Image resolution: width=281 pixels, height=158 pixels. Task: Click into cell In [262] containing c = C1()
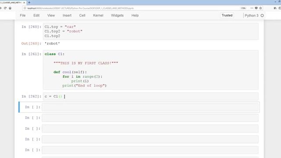click(151, 97)
